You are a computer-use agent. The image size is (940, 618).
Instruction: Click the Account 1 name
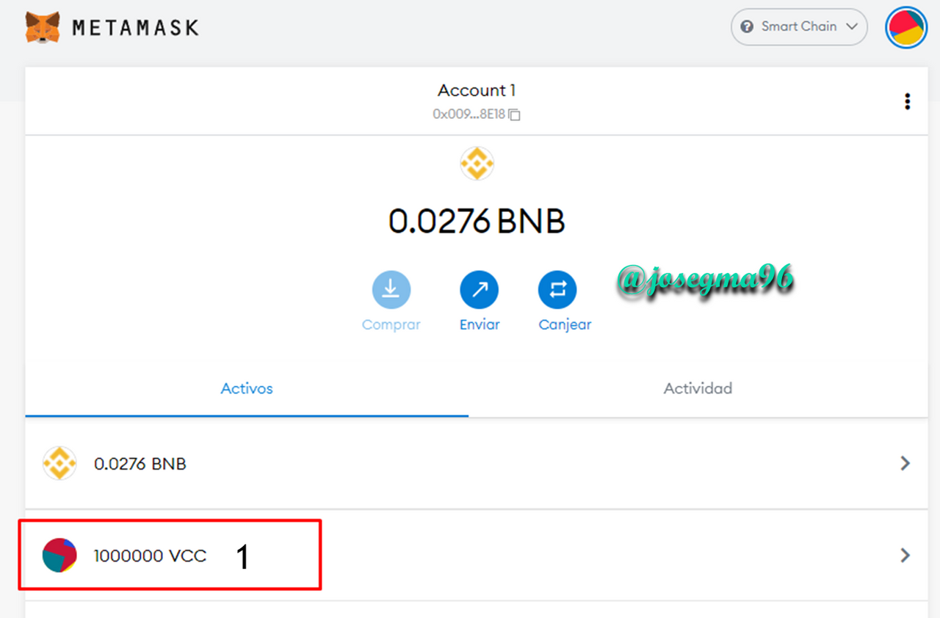point(477,90)
